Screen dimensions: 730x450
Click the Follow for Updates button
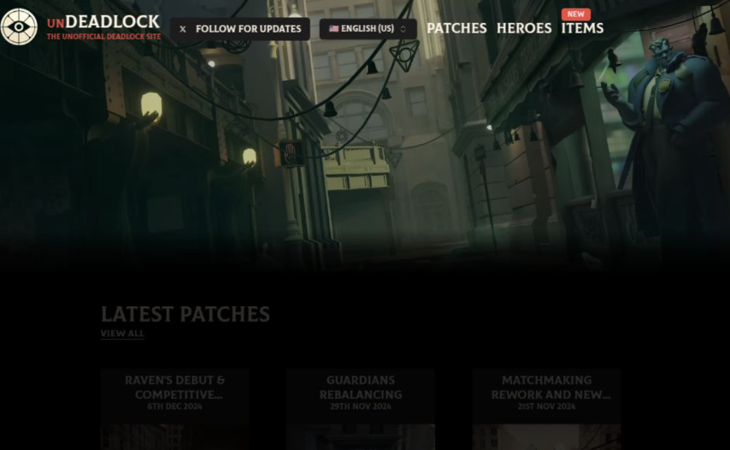pyautogui.click(x=239, y=29)
